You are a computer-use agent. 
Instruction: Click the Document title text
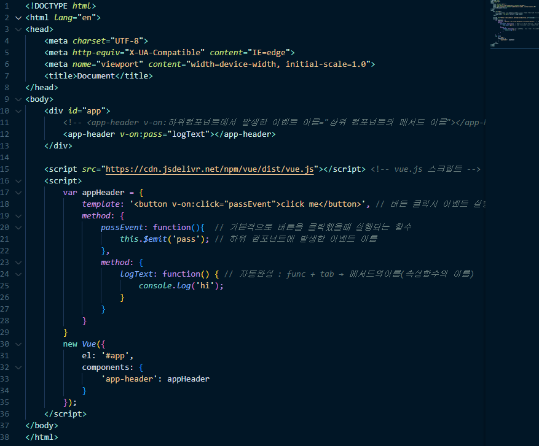(96, 76)
